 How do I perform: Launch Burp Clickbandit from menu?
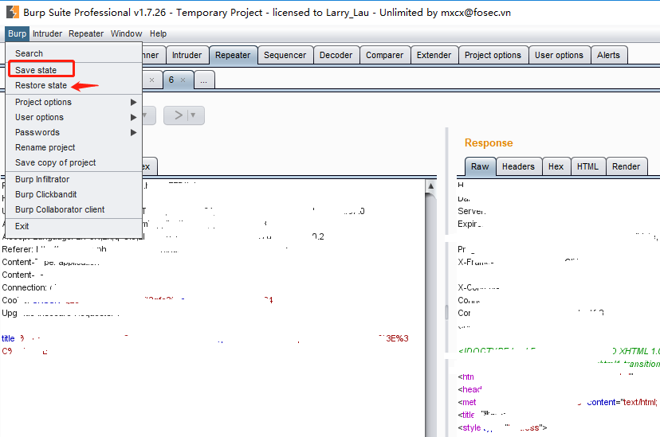(74, 194)
